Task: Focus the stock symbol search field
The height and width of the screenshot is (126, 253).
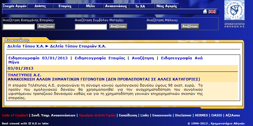Action: pos(91,27)
